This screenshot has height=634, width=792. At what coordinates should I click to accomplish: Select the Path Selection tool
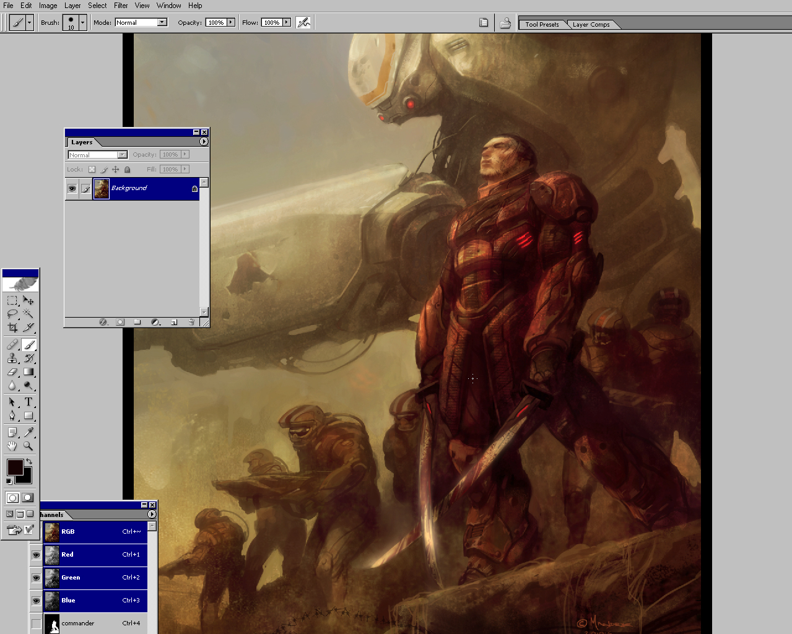click(12, 402)
